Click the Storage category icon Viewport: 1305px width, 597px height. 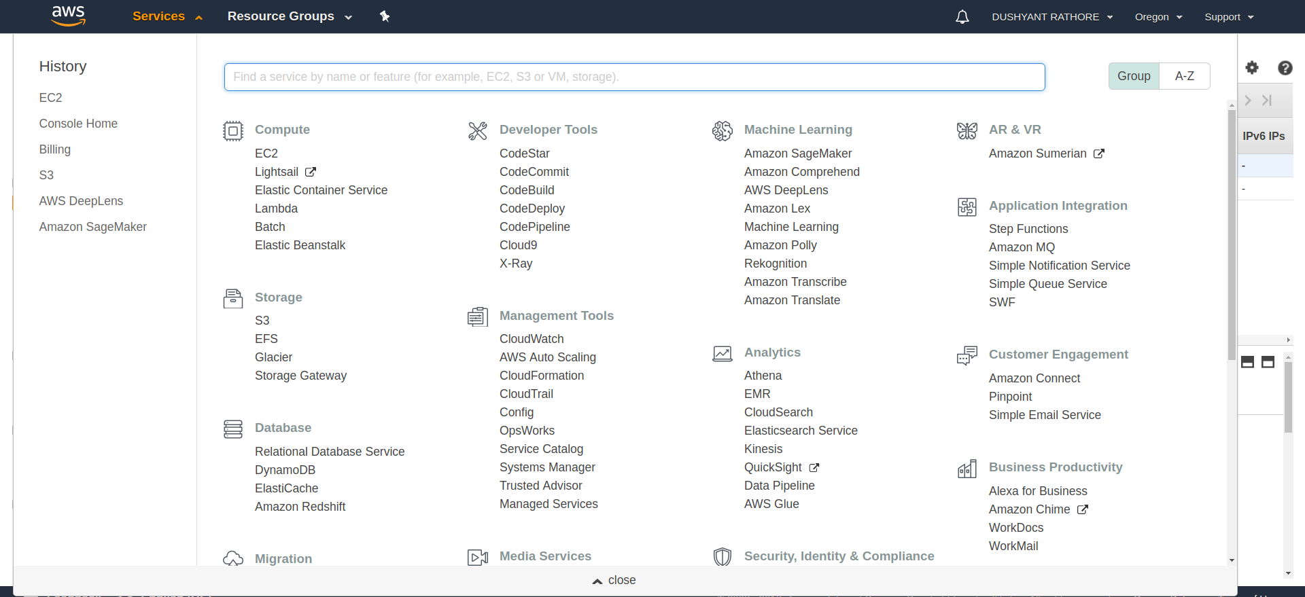[x=233, y=298]
